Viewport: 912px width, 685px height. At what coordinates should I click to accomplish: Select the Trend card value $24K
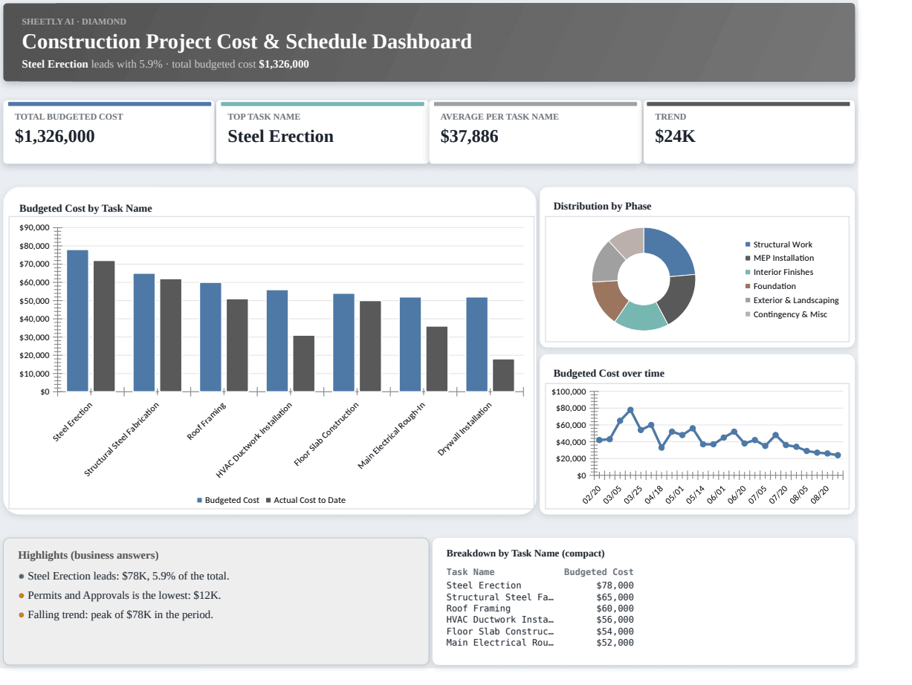click(675, 137)
